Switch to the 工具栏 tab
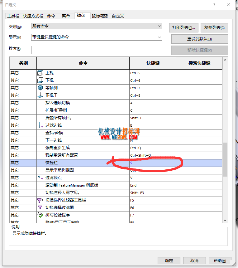This screenshot has height=268, width=238. click(13, 16)
